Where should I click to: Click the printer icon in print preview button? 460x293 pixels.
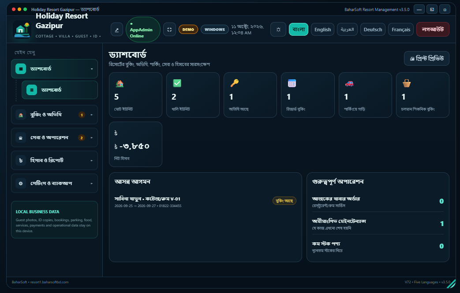coord(412,59)
